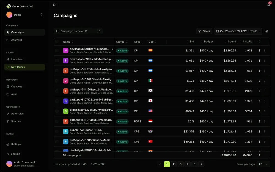Screen dimensions: 275x172
Task: Check the Pirate Cove Idle campaign row
Action: (57, 142)
